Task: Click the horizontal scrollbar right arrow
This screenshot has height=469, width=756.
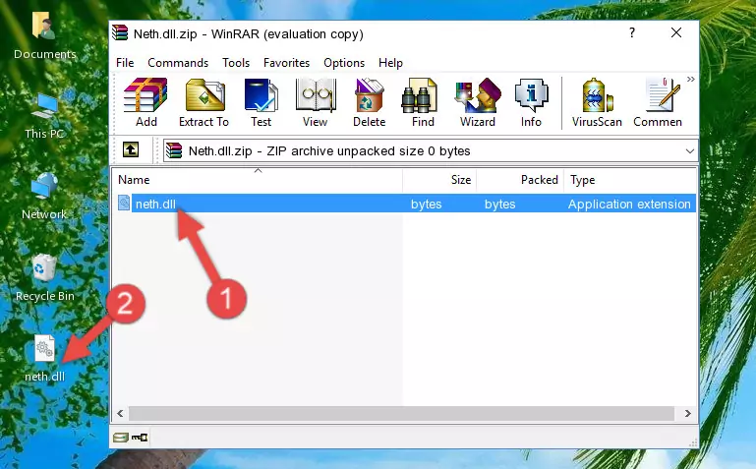Action: (x=688, y=413)
